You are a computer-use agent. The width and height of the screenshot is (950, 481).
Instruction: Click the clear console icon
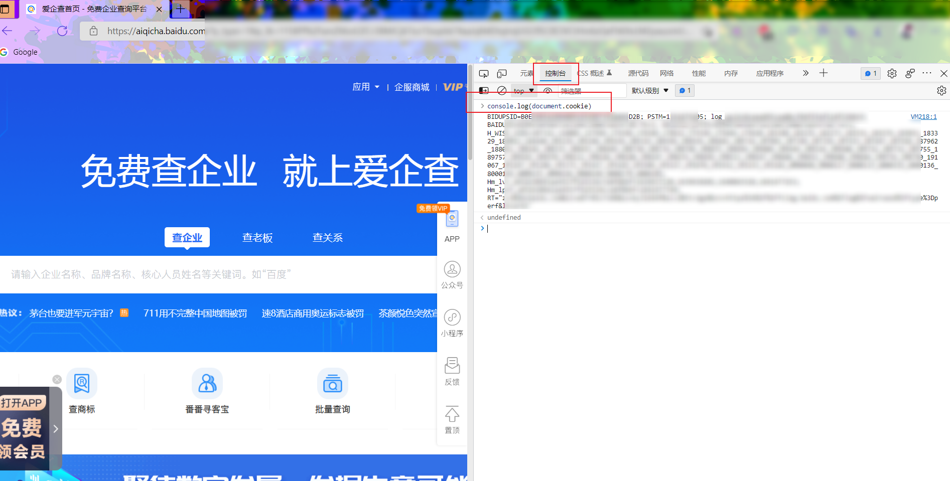pyautogui.click(x=502, y=91)
